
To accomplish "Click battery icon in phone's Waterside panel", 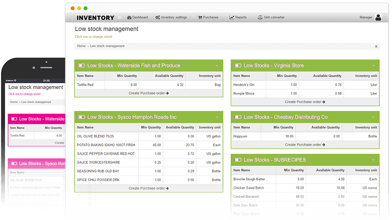I will pyautogui.click(x=14, y=119).
